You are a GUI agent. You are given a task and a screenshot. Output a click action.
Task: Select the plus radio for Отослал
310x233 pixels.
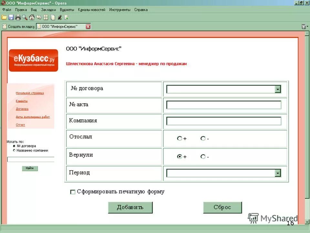[x=179, y=138]
